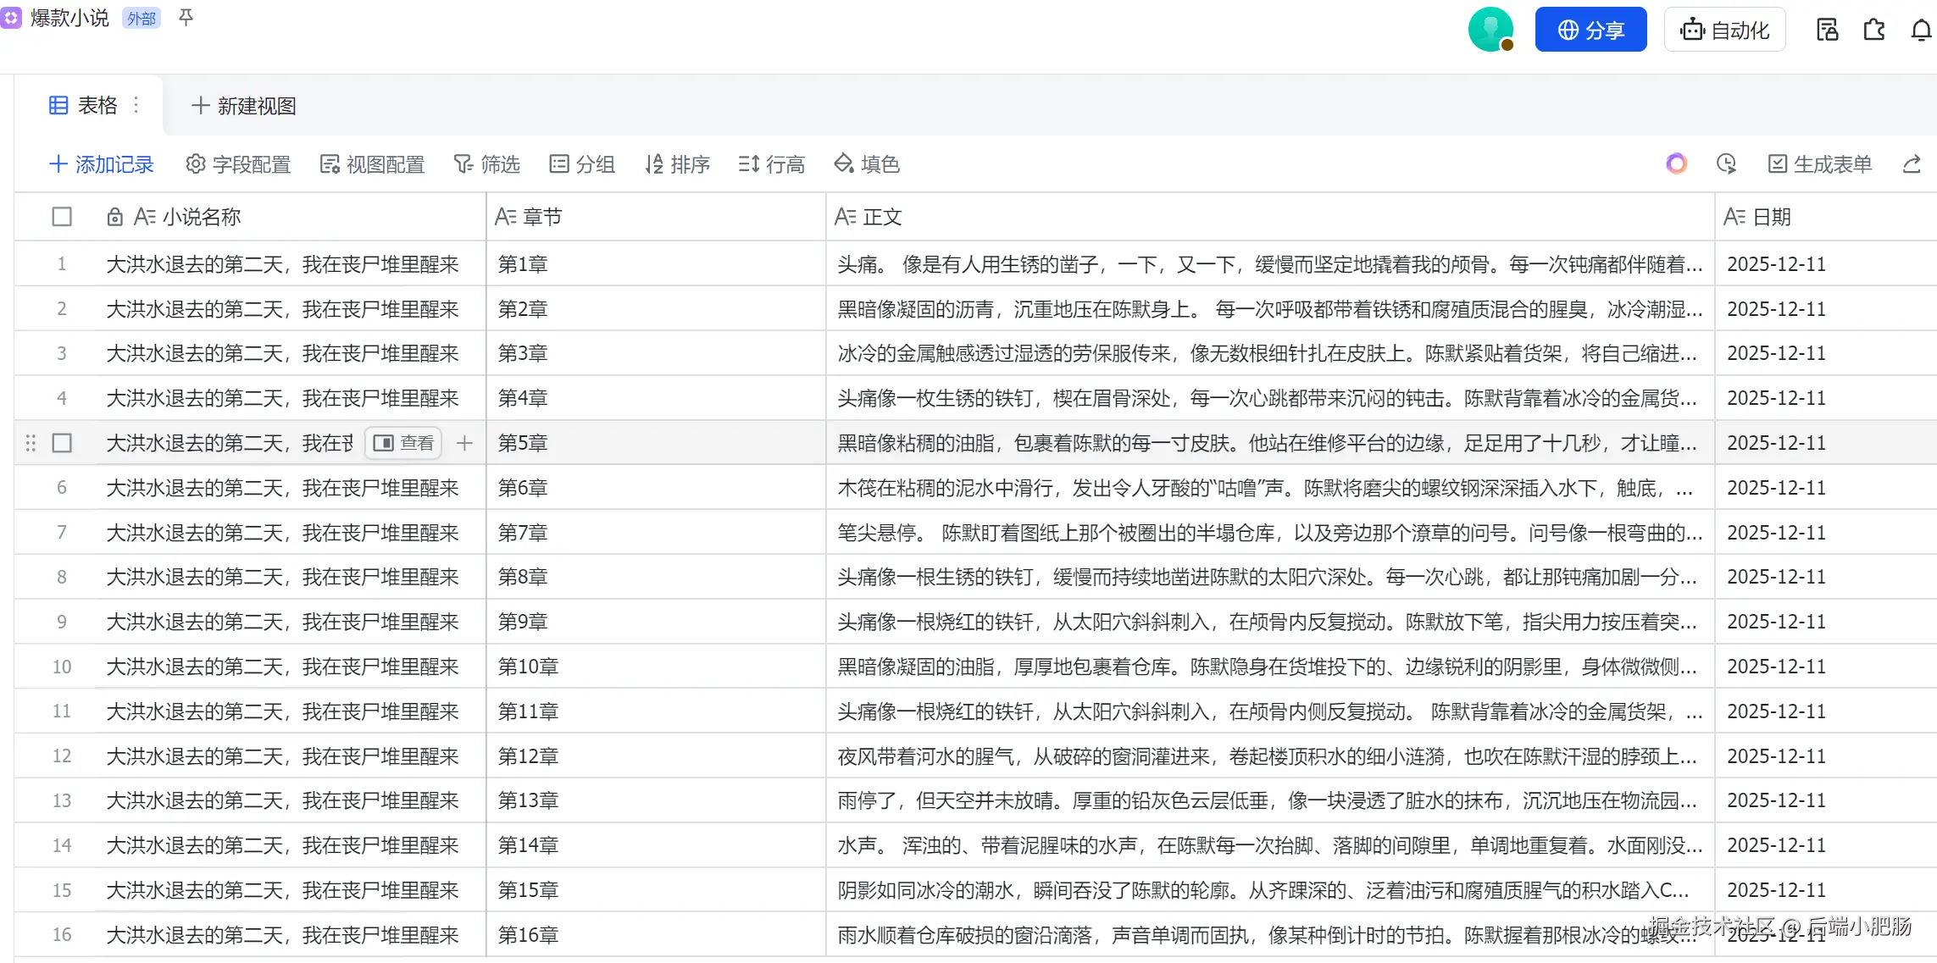Click the export arrow icon beside 生成表单

pos(1912,163)
